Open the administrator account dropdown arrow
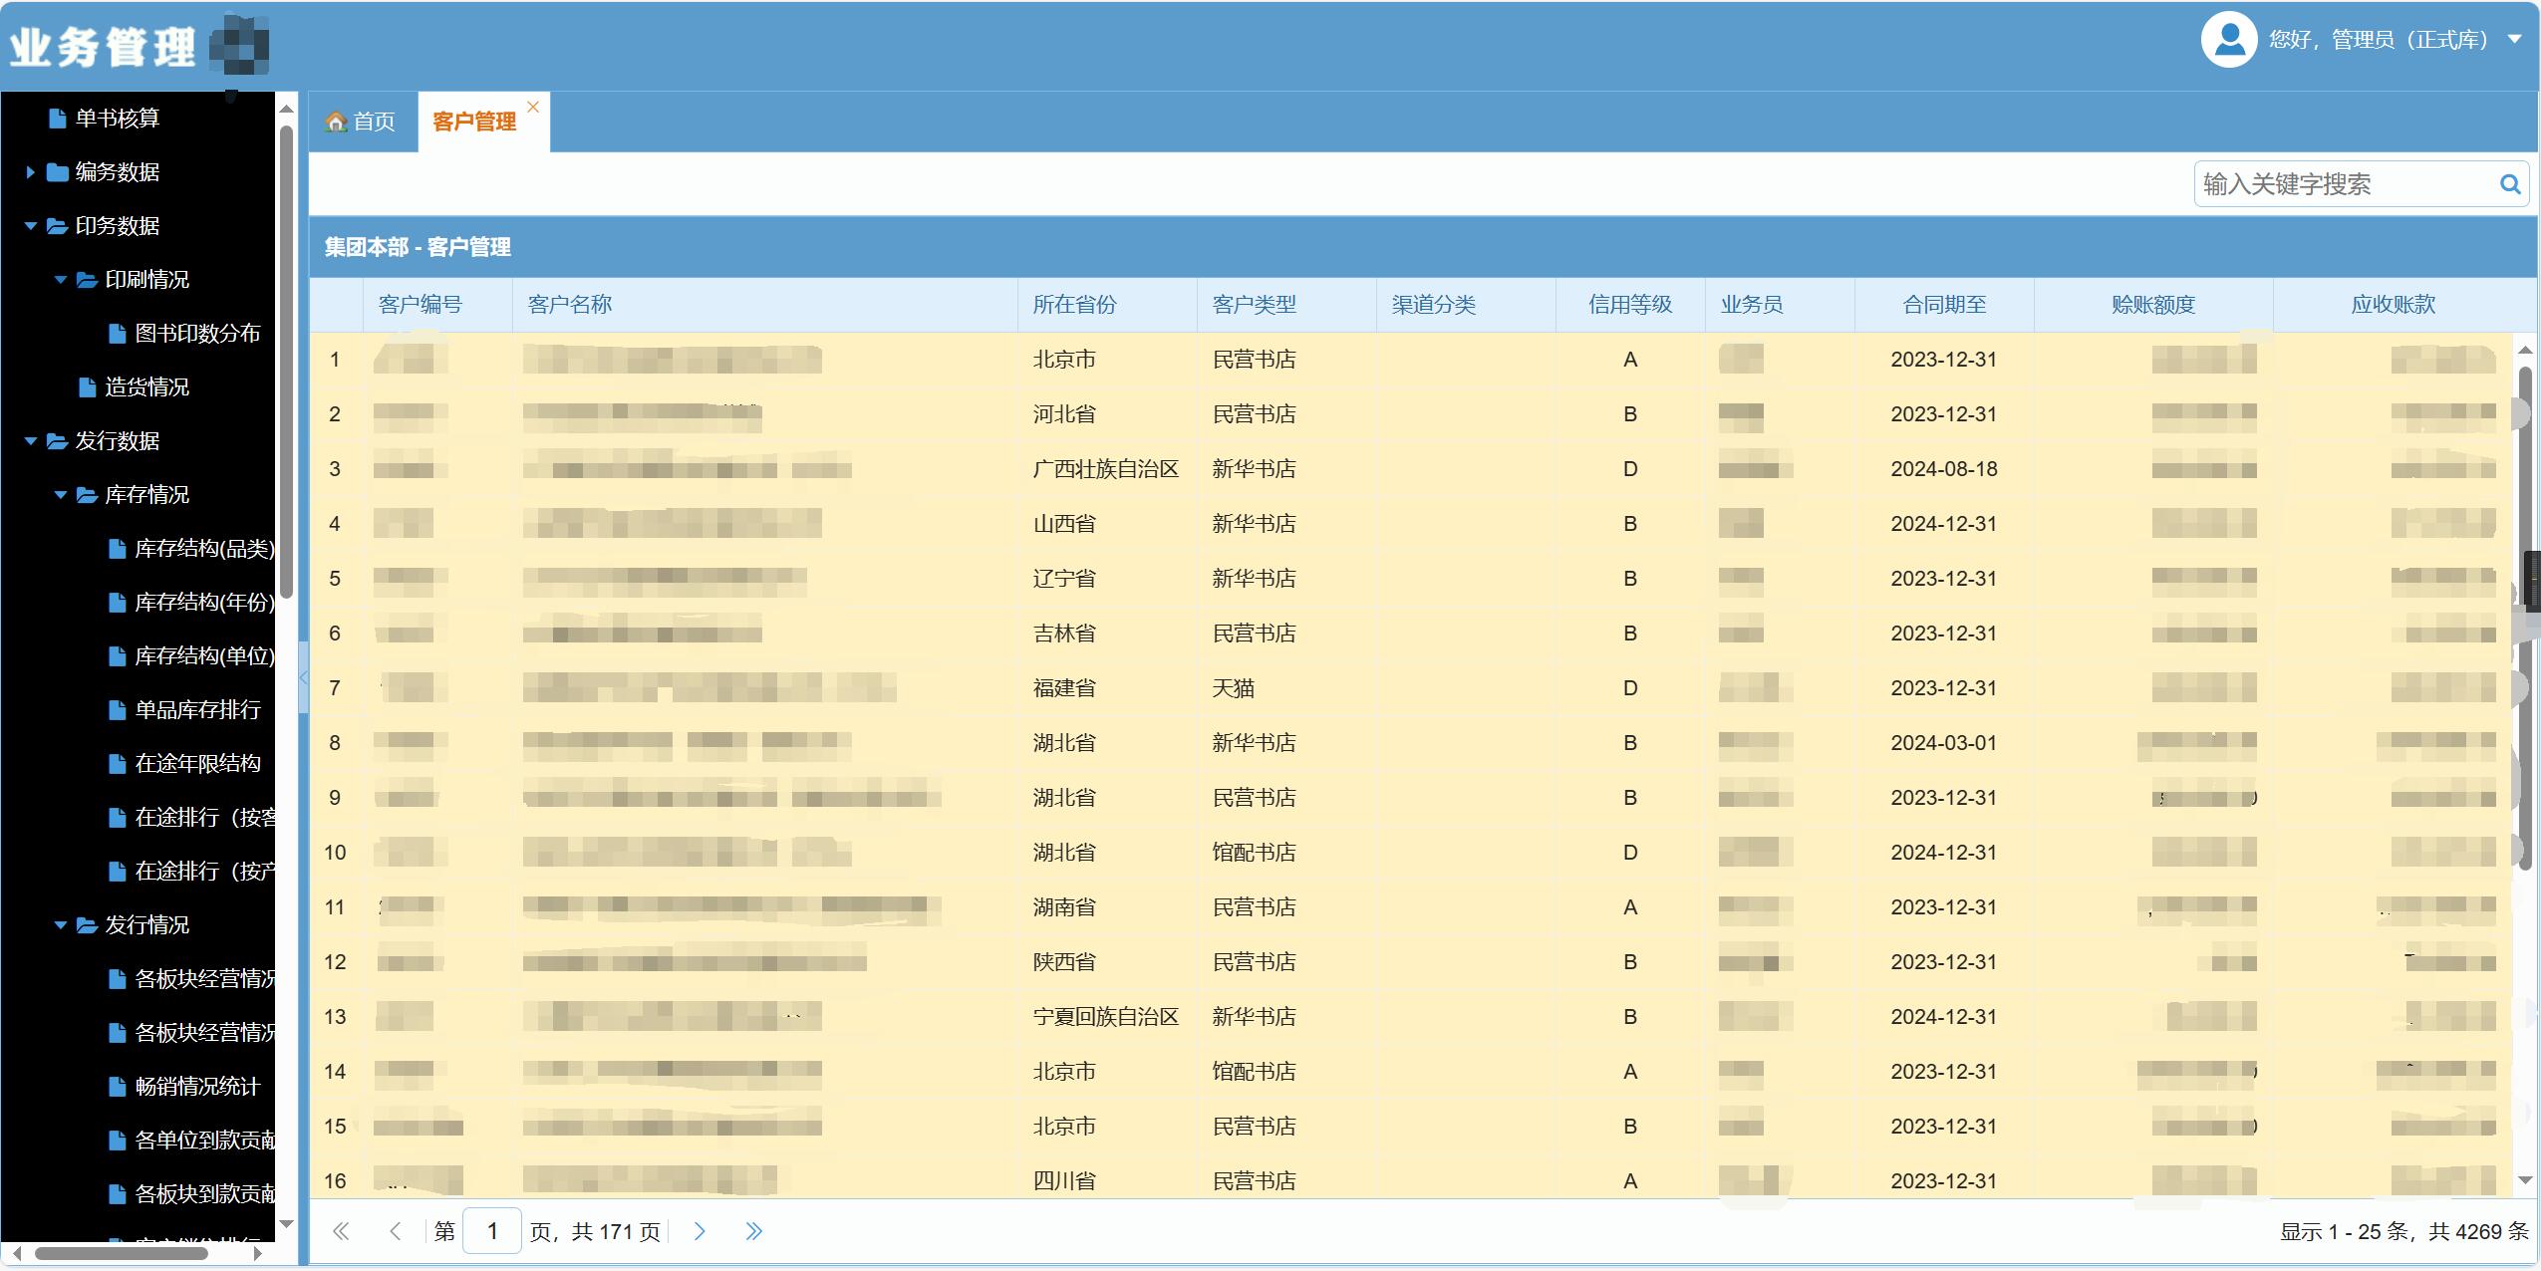Viewport: 2541px width, 1271px height. point(2514,40)
